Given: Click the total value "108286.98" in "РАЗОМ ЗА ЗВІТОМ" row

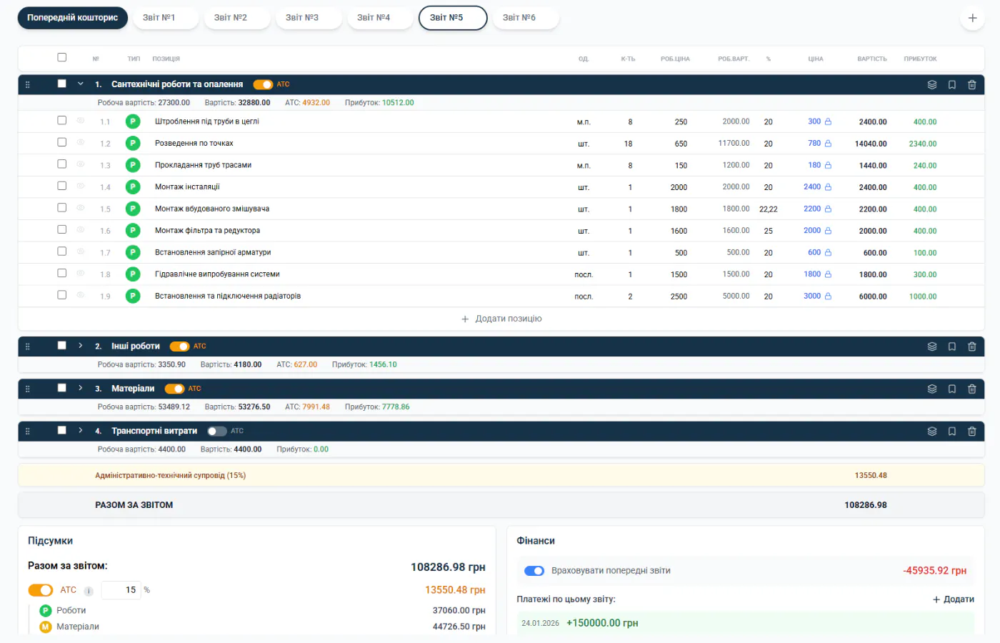Looking at the screenshot, I should pos(866,505).
